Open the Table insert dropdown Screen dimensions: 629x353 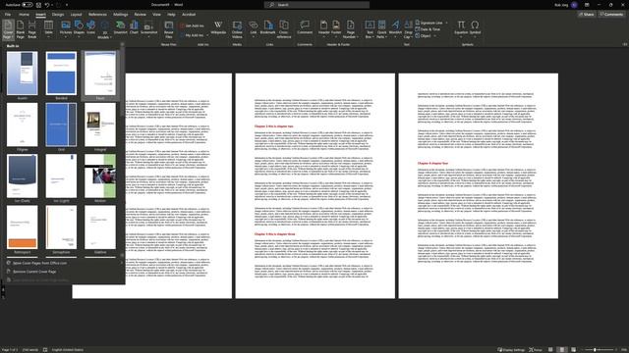click(x=48, y=29)
